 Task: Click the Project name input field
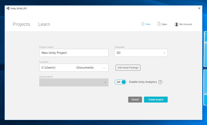74,53
